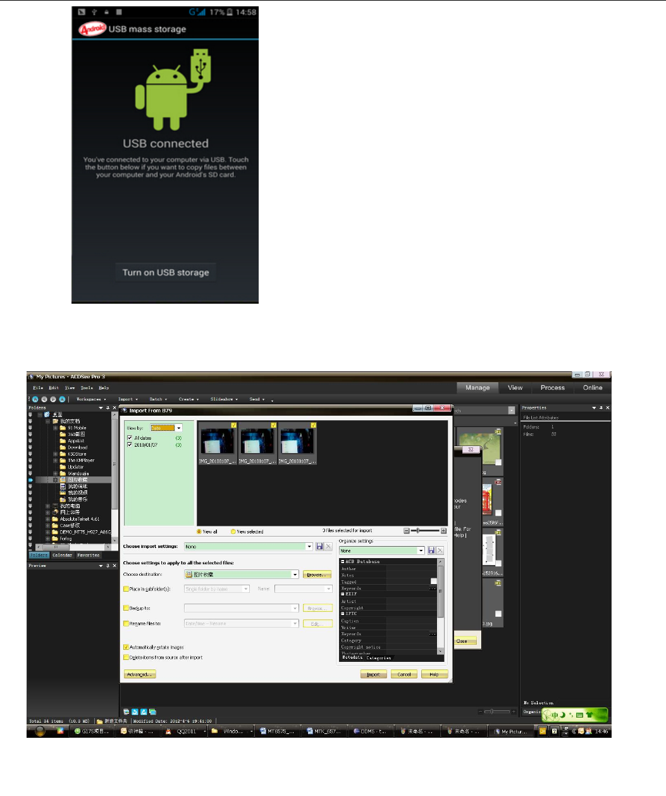
Task: Pin the Folders pane
Action: click(x=108, y=407)
